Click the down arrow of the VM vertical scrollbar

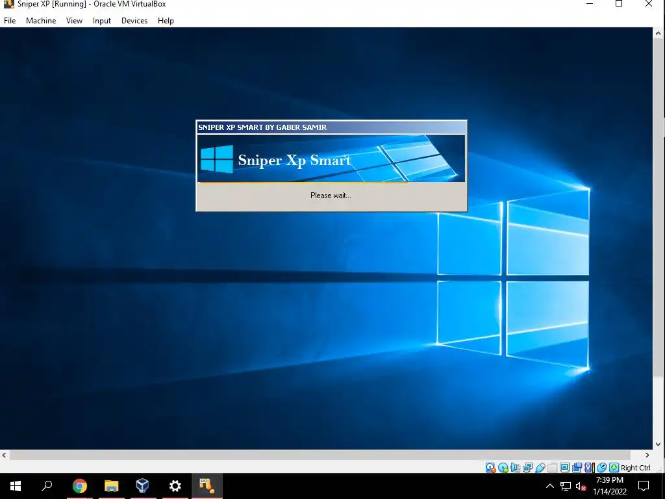pos(659,444)
